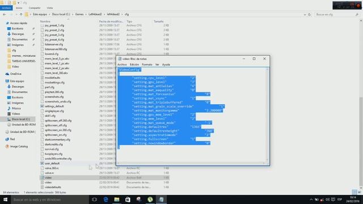Go back in File Explorer navigation
This screenshot has height=204, width=363.
point(5,14)
